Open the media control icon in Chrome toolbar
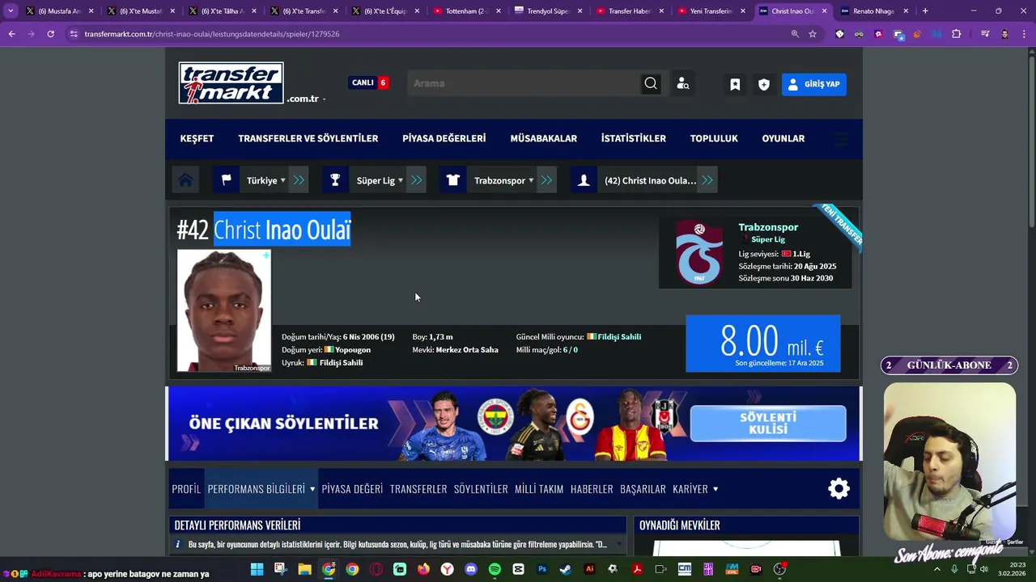This screenshot has width=1036, height=582. [985, 34]
